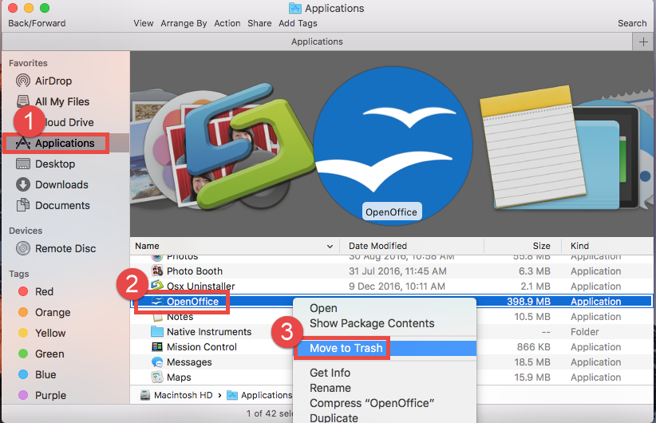Choose Move to Trash
This screenshot has height=423, width=656.
point(385,348)
